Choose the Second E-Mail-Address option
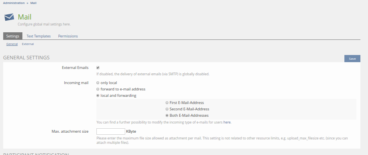Screen dimensions: 368x155 pos(167,109)
